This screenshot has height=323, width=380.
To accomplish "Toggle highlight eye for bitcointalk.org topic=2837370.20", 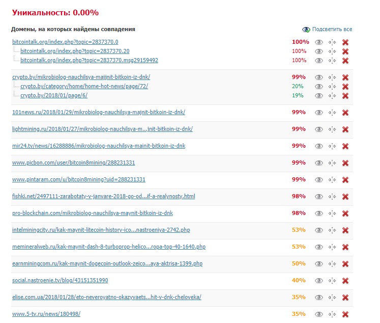I will [318, 51].
